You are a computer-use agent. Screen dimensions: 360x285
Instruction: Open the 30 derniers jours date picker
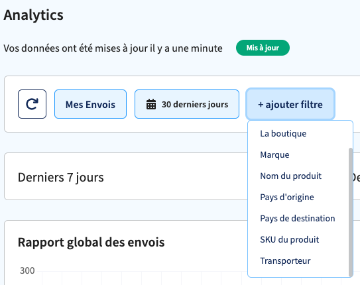click(187, 104)
